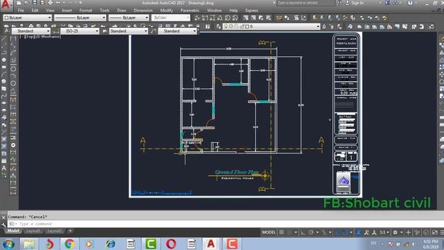Click the Annotation Monitor plus icon
444x250 pixels.
click(408, 233)
